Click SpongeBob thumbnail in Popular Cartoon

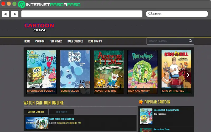coord(146,116)
